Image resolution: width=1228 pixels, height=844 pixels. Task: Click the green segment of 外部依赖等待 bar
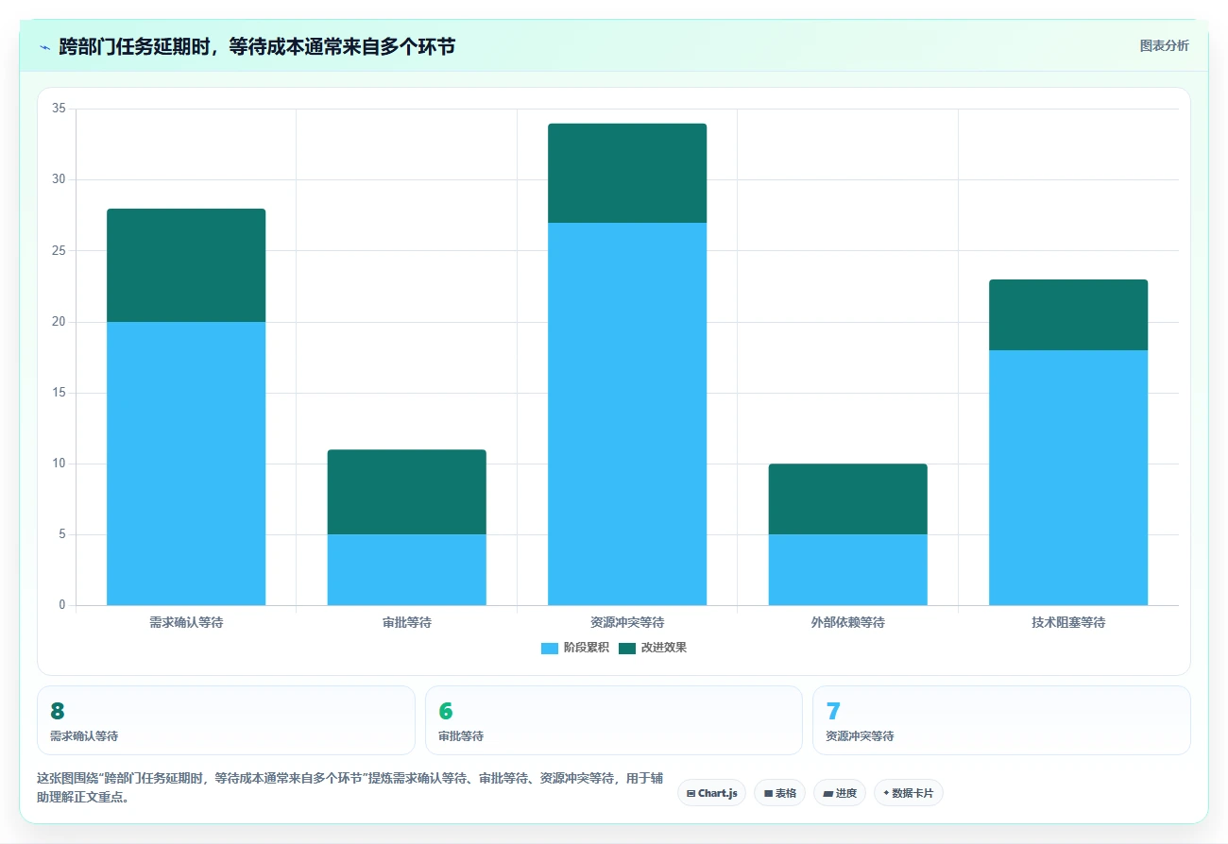click(x=847, y=499)
